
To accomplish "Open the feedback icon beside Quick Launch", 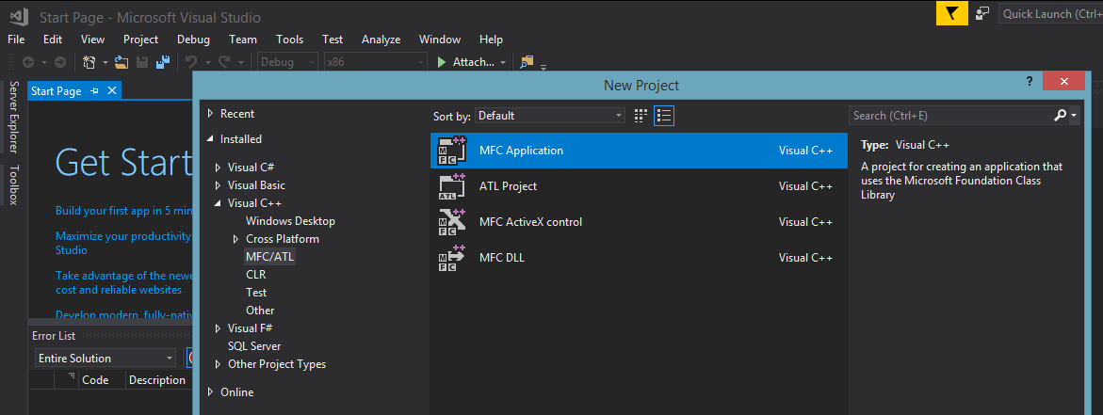I will (982, 13).
